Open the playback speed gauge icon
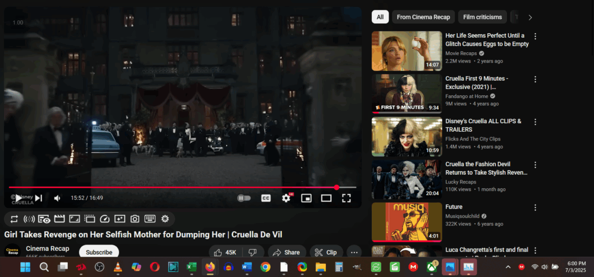Screen dimensions: 594x277 pyautogui.click(x=104, y=219)
